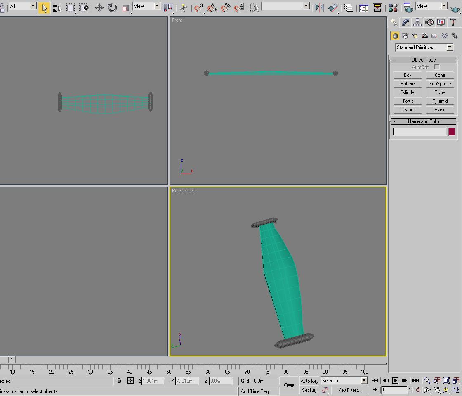Switch to Create command panel tab
Viewport: 462px width, 396px height.
pos(394,22)
